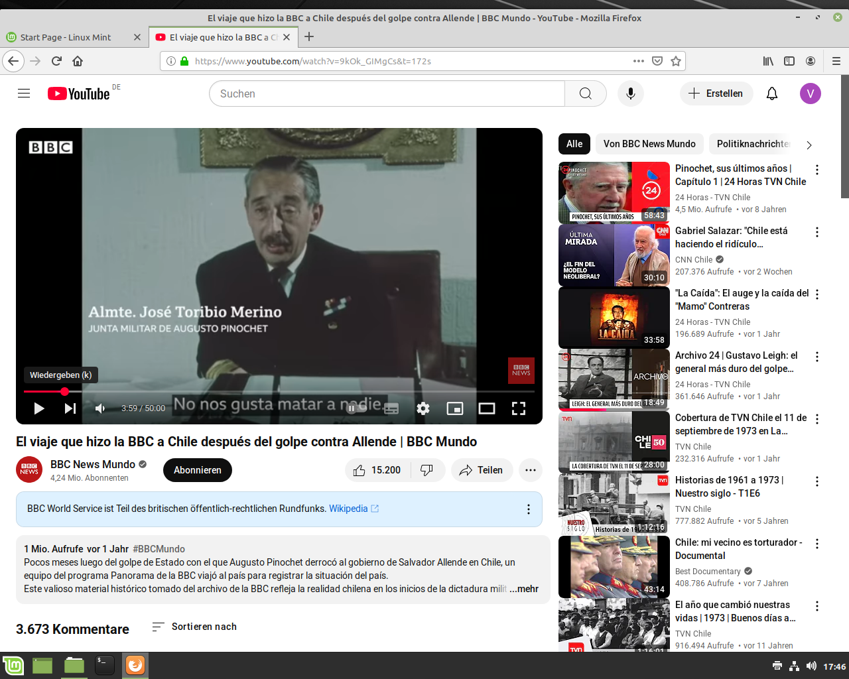Open Firefox account icon
Viewport: 849px width, 679px height.
(811, 61)
